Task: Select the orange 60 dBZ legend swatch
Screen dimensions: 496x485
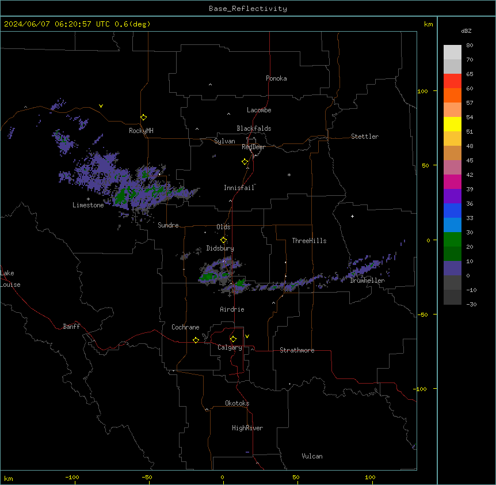Action: 452,95
